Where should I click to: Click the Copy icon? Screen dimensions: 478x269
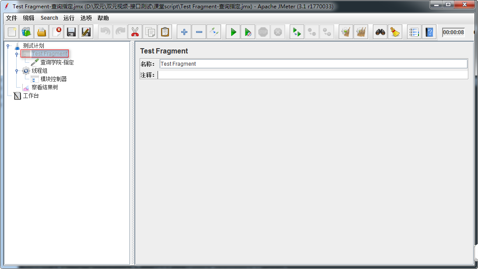pos(150,32)
